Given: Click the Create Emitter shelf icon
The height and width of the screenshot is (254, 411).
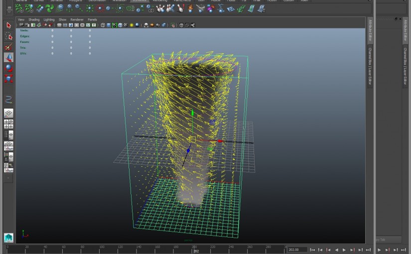Looking at the screenshot, I should [x=29, y=8].
